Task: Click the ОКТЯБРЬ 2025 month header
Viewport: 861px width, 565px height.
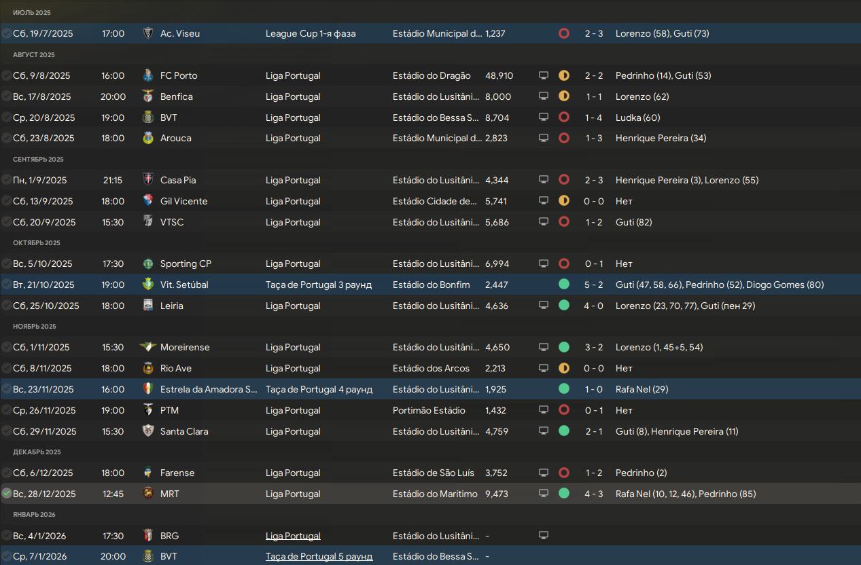Action: 37,243
